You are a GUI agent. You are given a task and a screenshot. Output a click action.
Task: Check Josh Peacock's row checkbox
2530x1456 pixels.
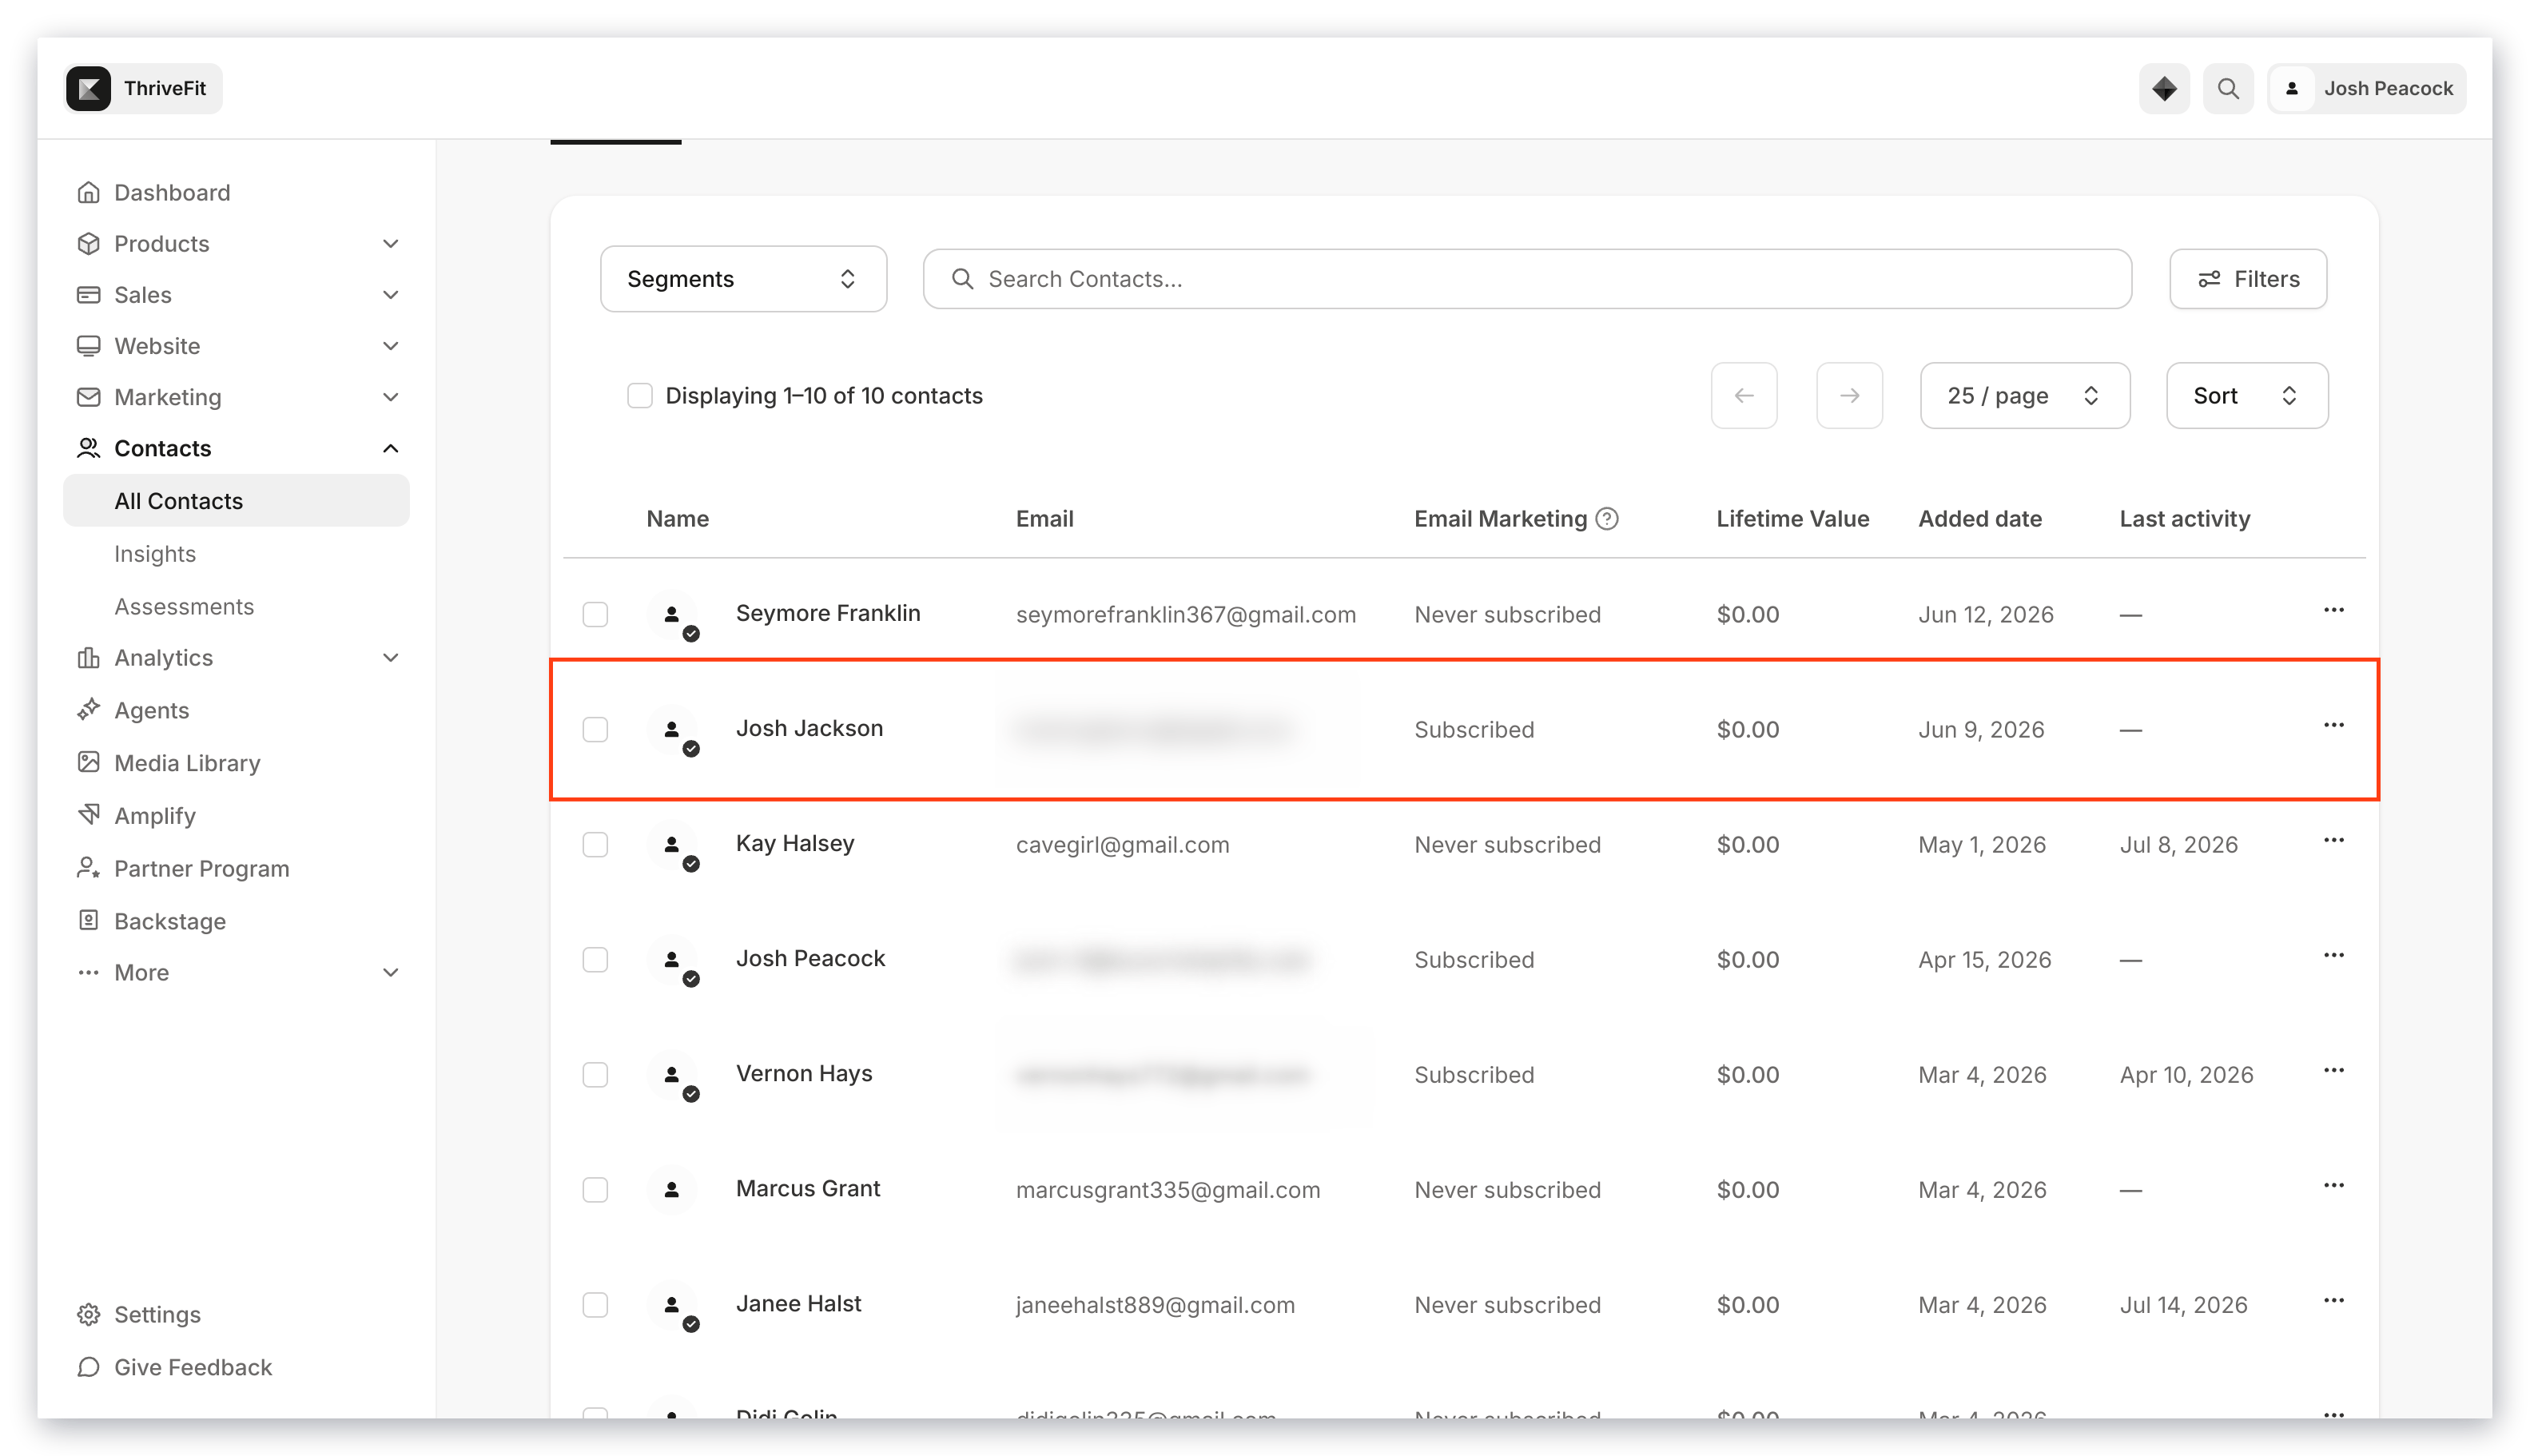[x=595, y=959]
